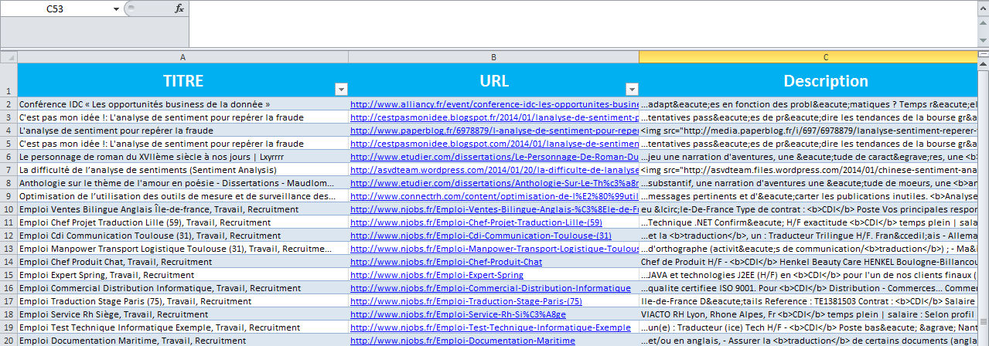Open the Name Box dropdown arrow
This screenshot has height=346, width=989.
[x=116, y=8]
